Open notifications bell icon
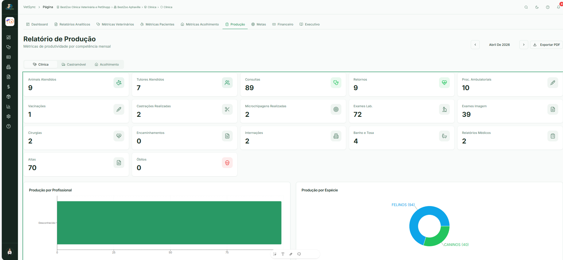563x260 pixels. point(559,7)
